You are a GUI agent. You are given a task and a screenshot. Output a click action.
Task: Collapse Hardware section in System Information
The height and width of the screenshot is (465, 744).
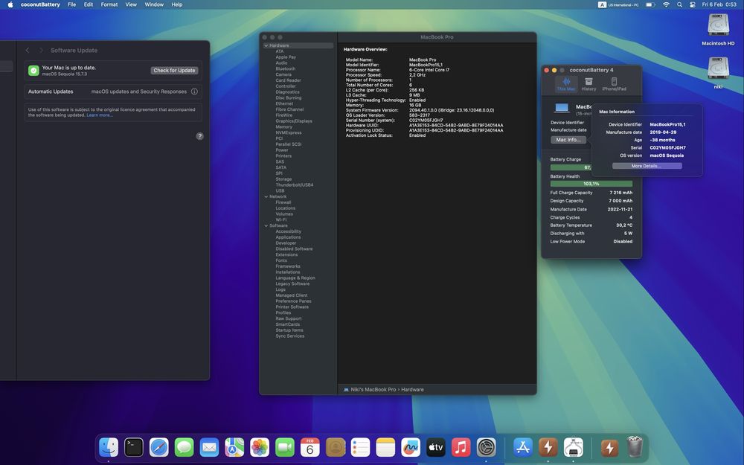tap(266, 45)
